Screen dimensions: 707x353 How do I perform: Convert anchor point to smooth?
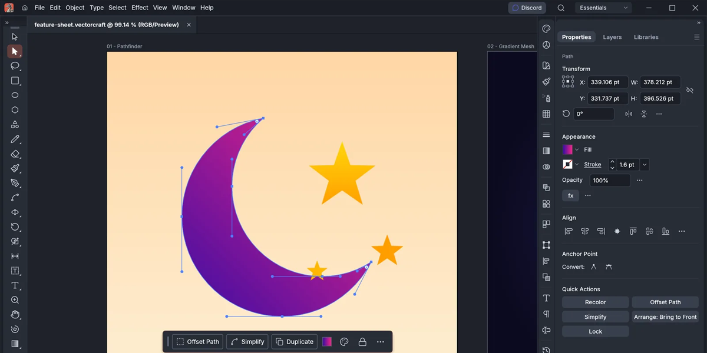coord(609,267)
